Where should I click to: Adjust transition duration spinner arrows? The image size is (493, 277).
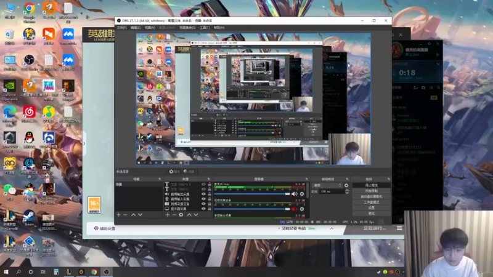tap(347, 191)
